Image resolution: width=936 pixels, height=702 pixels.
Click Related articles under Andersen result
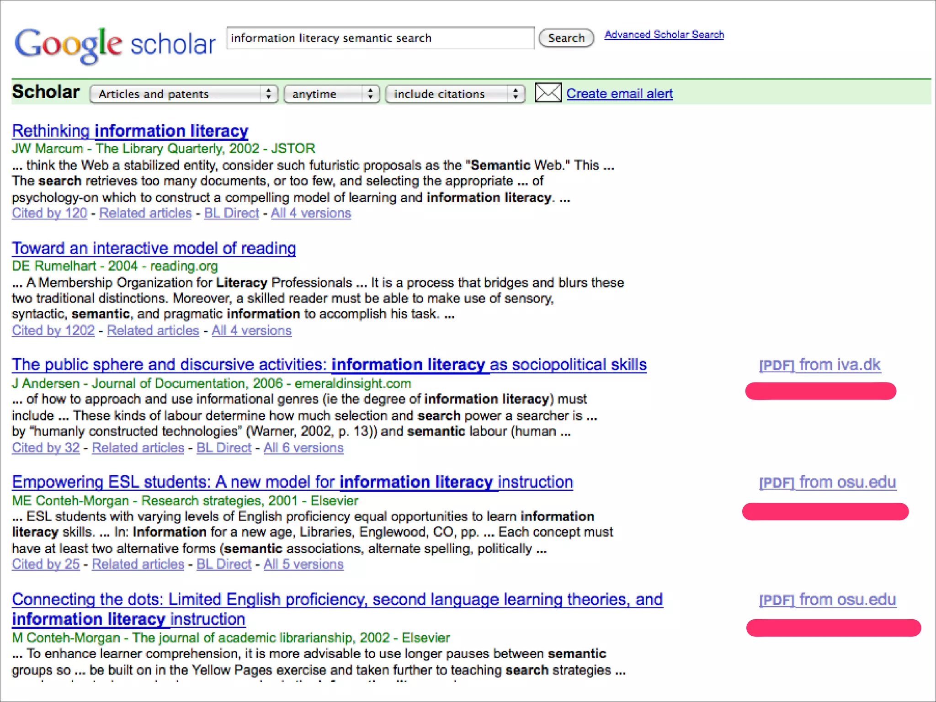tap(138, 448)
